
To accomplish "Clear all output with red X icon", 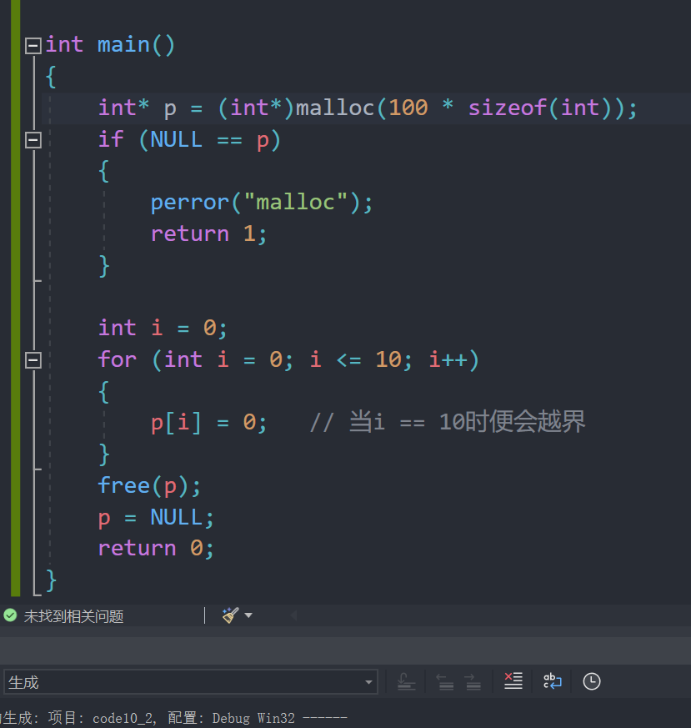I will [x=513, y=681].
